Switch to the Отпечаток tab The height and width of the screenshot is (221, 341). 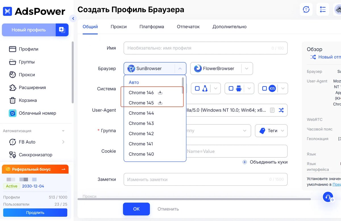tap(188, 27)
